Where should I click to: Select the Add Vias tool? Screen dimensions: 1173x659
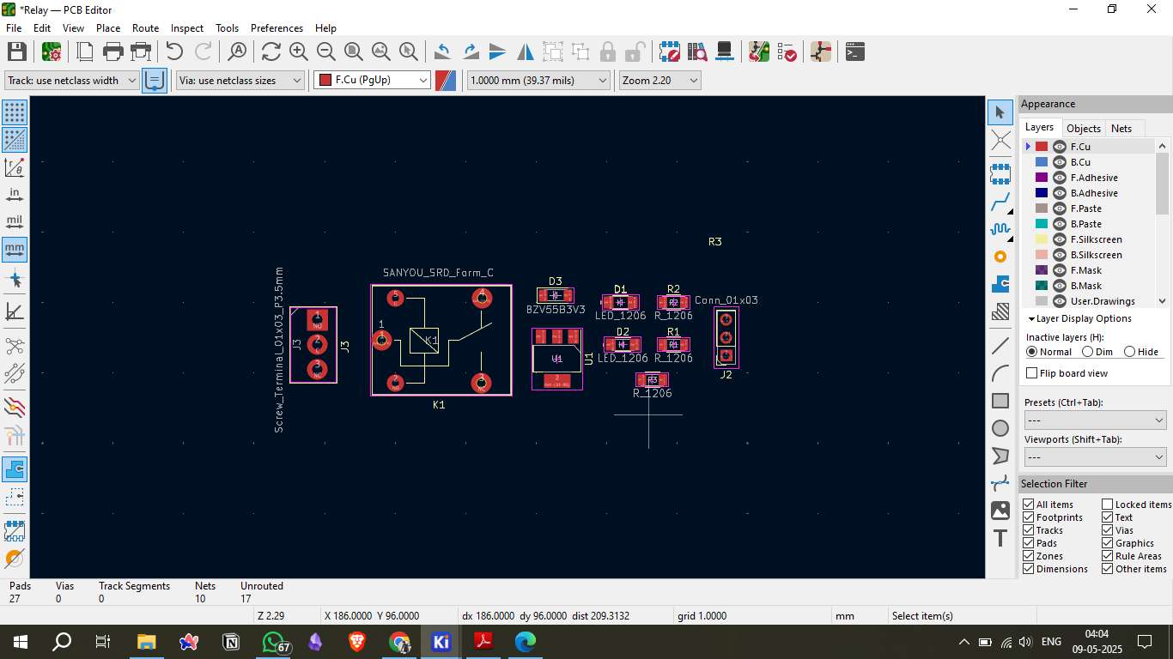pos(1000,257)
